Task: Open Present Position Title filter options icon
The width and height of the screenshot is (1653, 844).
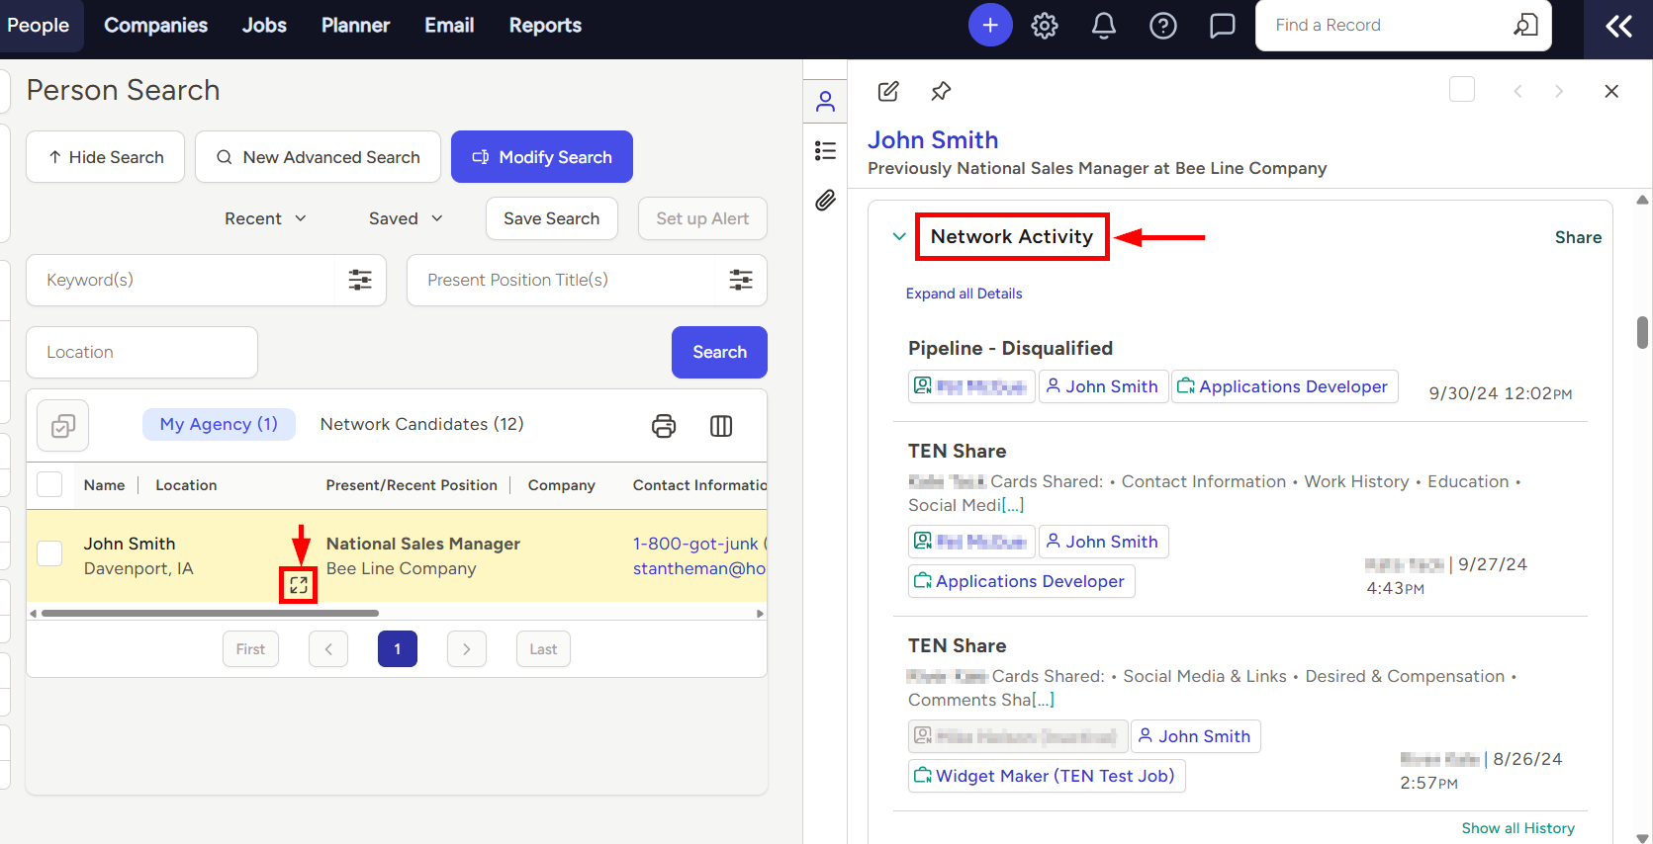Action: (x=741, y=280)
